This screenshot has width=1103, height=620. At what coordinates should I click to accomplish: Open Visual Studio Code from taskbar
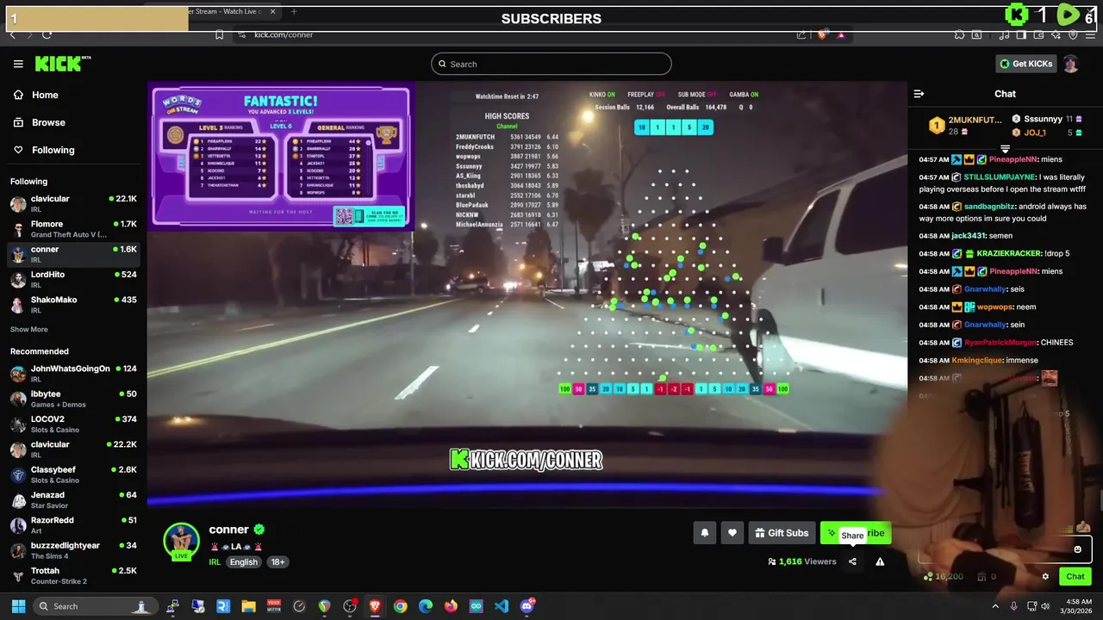click(502, 606)
